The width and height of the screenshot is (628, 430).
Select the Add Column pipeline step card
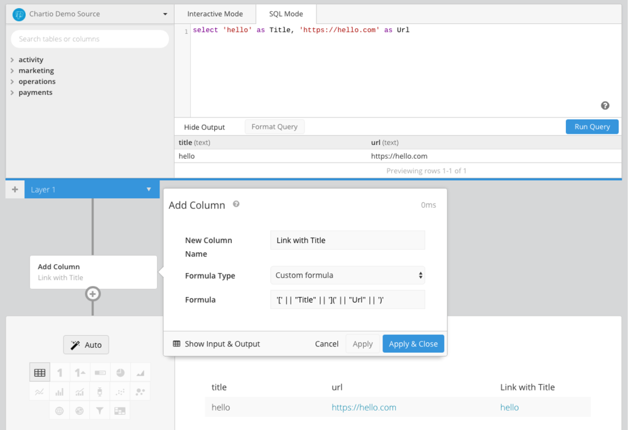pos(94,272)
